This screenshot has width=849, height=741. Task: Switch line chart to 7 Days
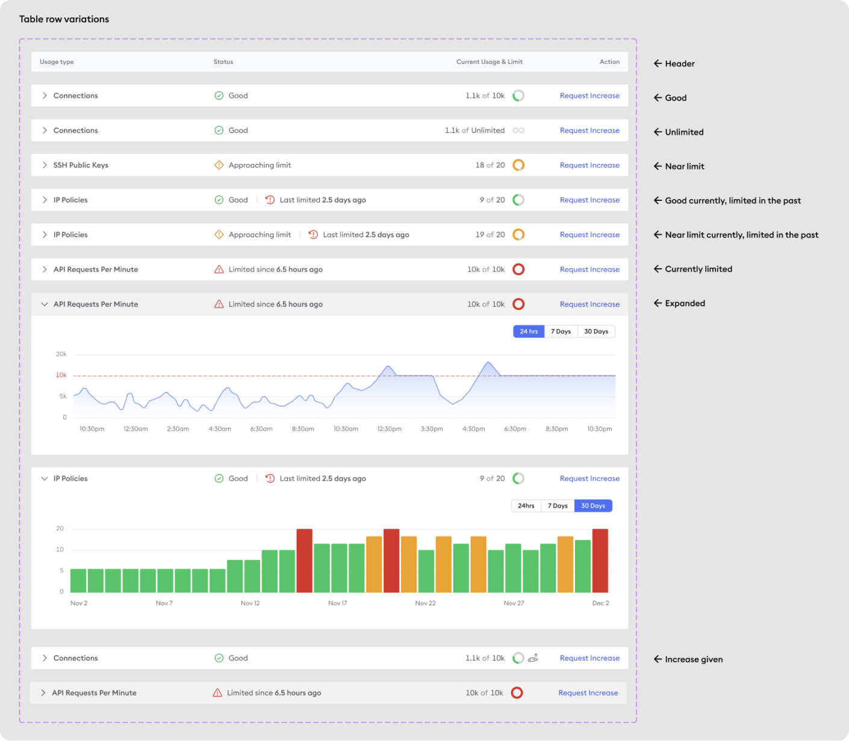561,331
